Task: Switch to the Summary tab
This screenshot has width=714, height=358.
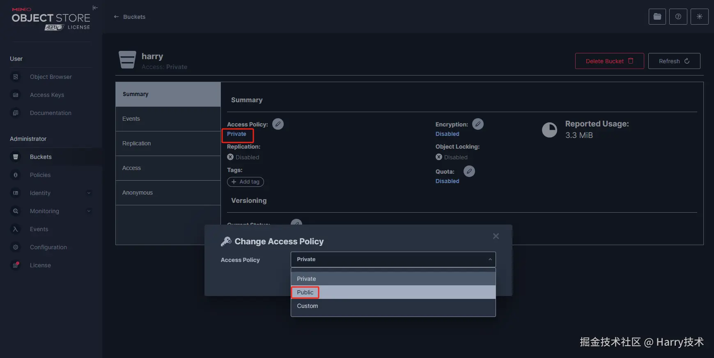Action: pyautogui.click(x=168, y=94)
